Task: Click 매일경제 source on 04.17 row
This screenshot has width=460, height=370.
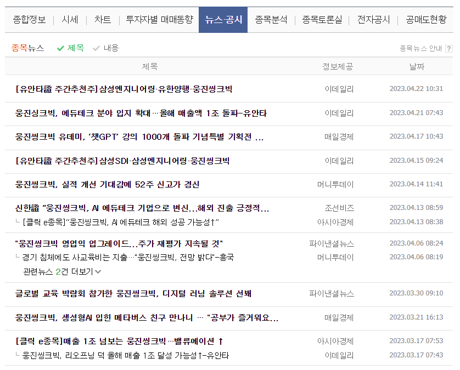Action: pyautogui.click(x=339, y=137)
